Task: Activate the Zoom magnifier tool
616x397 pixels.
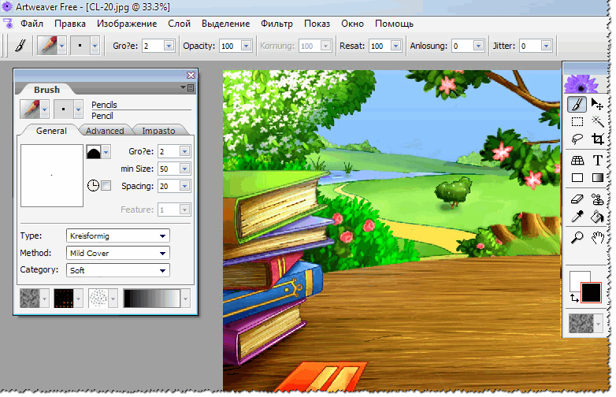Action: [577, 238]
